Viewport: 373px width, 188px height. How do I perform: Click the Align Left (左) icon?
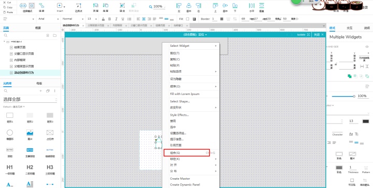click(179, 5)
